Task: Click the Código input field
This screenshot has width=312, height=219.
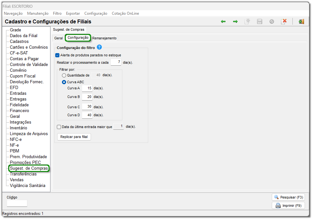Action: tap(17, 203)
